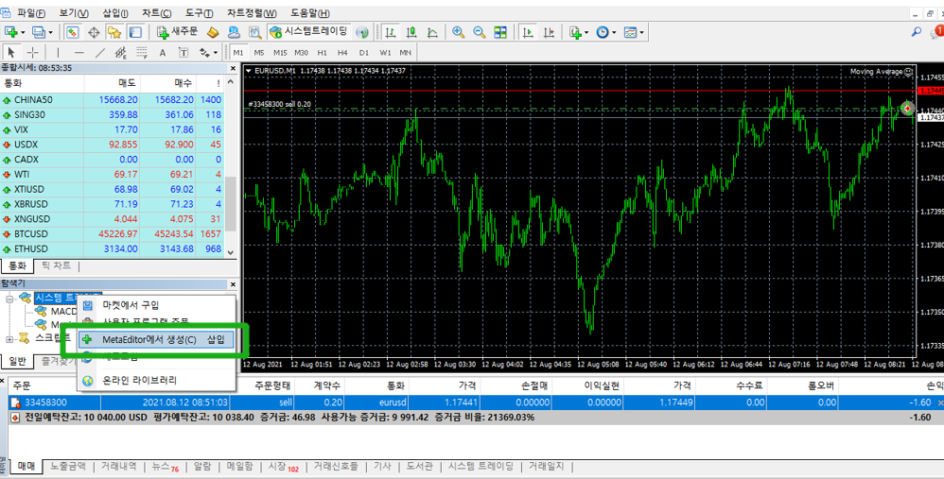This screenshot has height=479, width=944.
Task: Switch timeframe to M15
Action: coord(280,52)
